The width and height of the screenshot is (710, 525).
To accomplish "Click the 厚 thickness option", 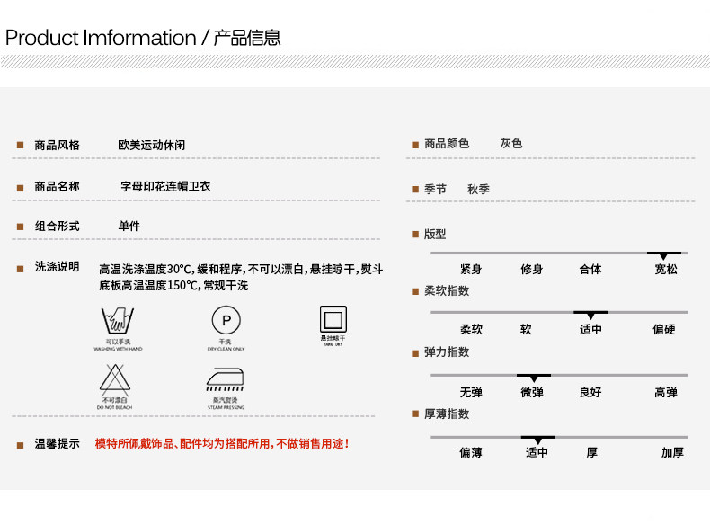I will tap(592, 452).
